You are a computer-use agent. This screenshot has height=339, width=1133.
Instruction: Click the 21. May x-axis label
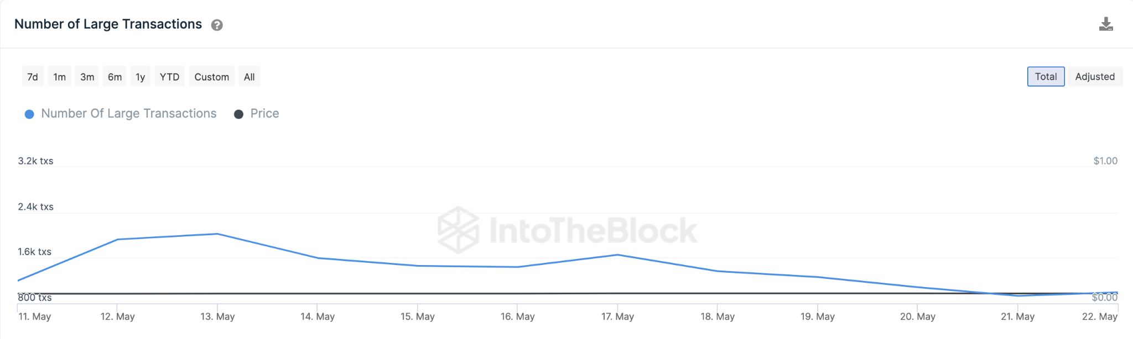(x=1017, y=317)
